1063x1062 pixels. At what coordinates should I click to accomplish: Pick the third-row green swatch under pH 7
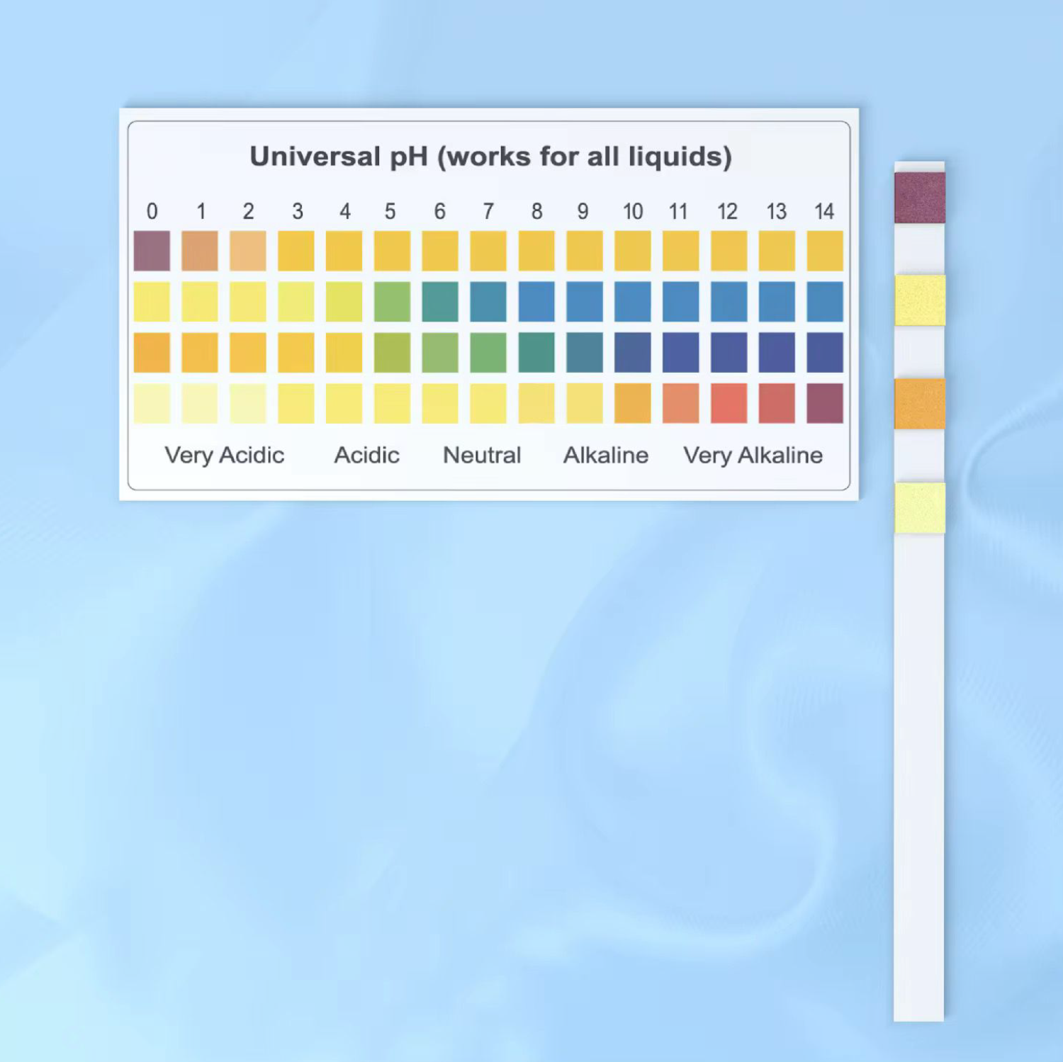pyautogui.click(x=488, y=353)
